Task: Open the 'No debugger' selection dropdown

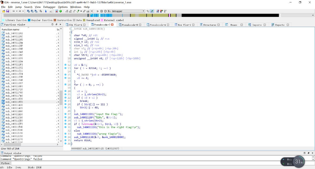Action: click(126, 11)
